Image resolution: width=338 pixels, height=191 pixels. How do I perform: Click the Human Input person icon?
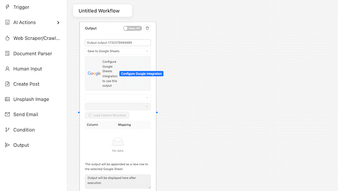[x=7, y=69]
